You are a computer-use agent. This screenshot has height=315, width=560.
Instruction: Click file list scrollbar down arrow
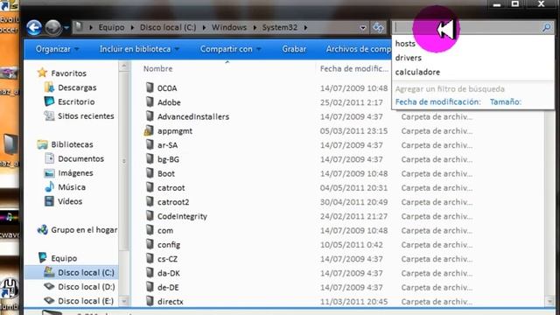click(x=549, y=302)
